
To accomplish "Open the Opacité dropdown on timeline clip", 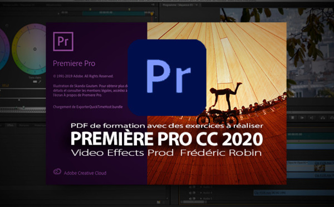I will pos(297,162).
